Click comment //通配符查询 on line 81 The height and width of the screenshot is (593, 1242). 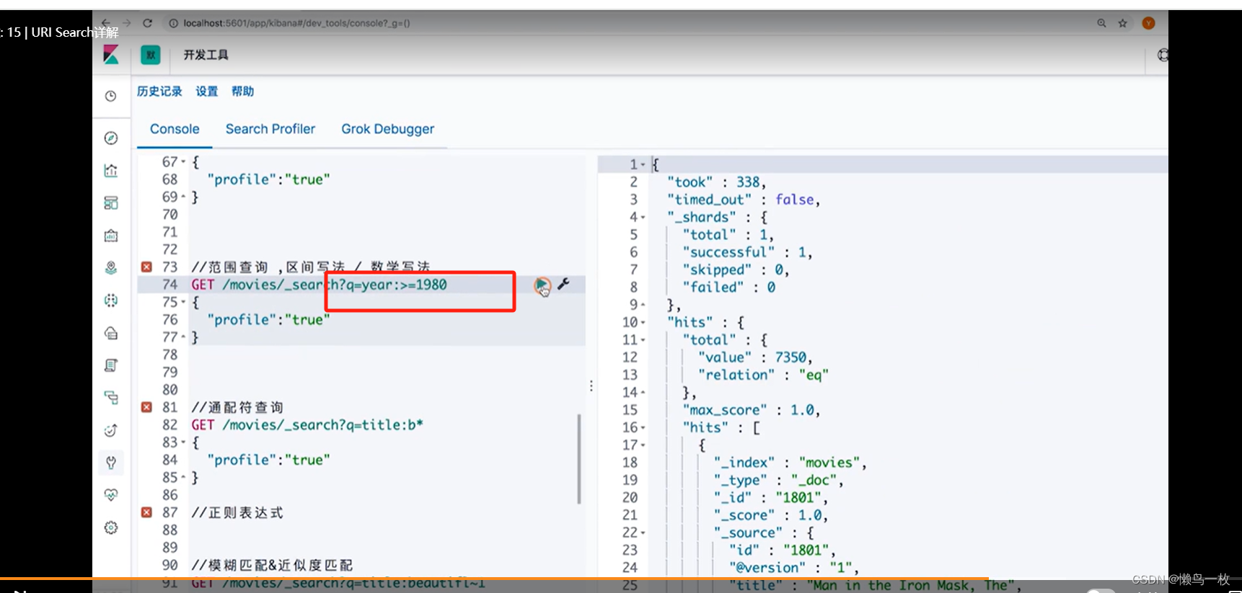coord(237,407)
